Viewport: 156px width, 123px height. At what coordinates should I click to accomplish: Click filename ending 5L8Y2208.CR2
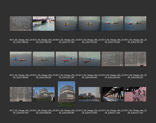click(x=44, y=112)
